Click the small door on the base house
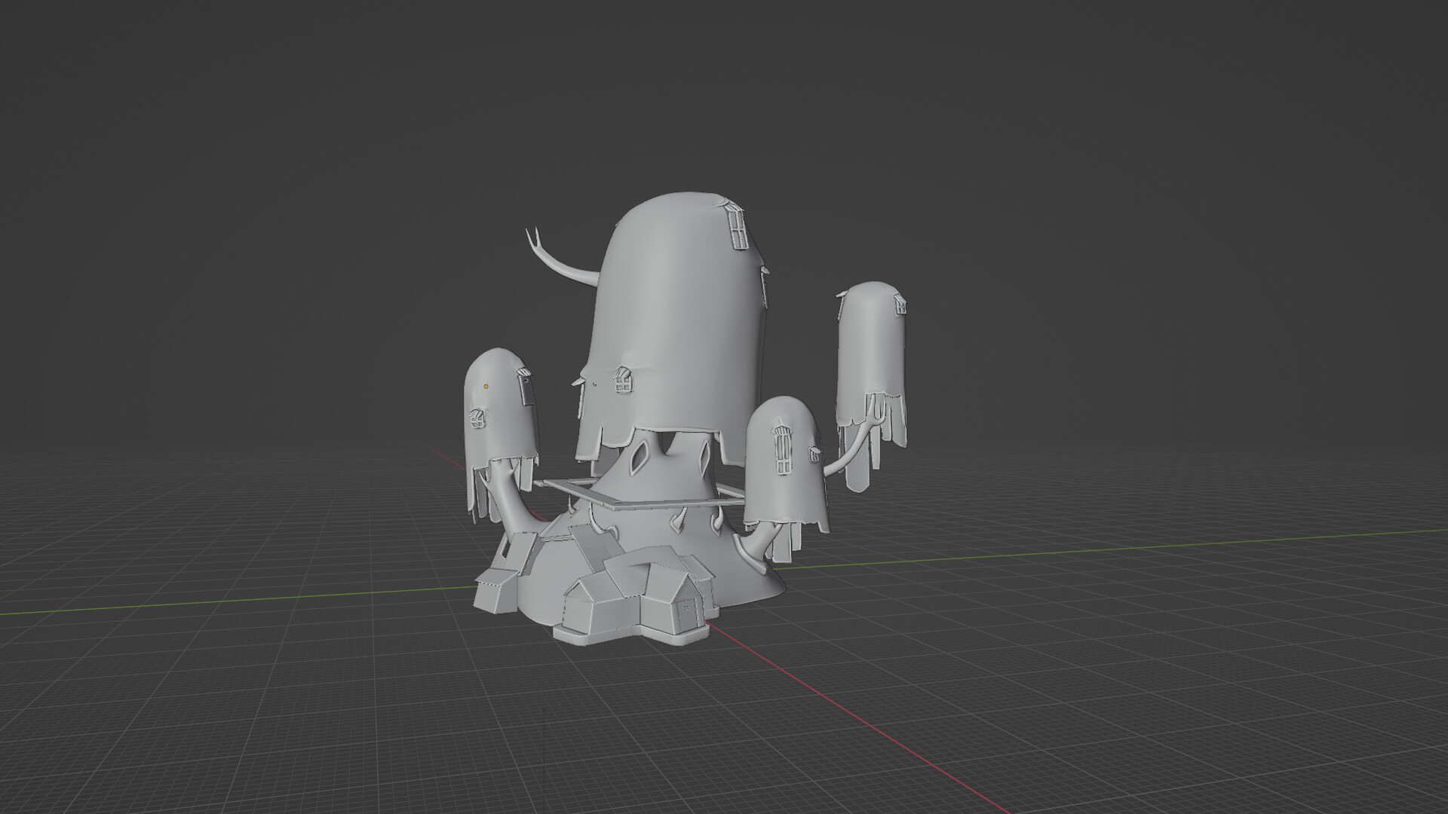The image size is (1448, 814). (685, 607)
